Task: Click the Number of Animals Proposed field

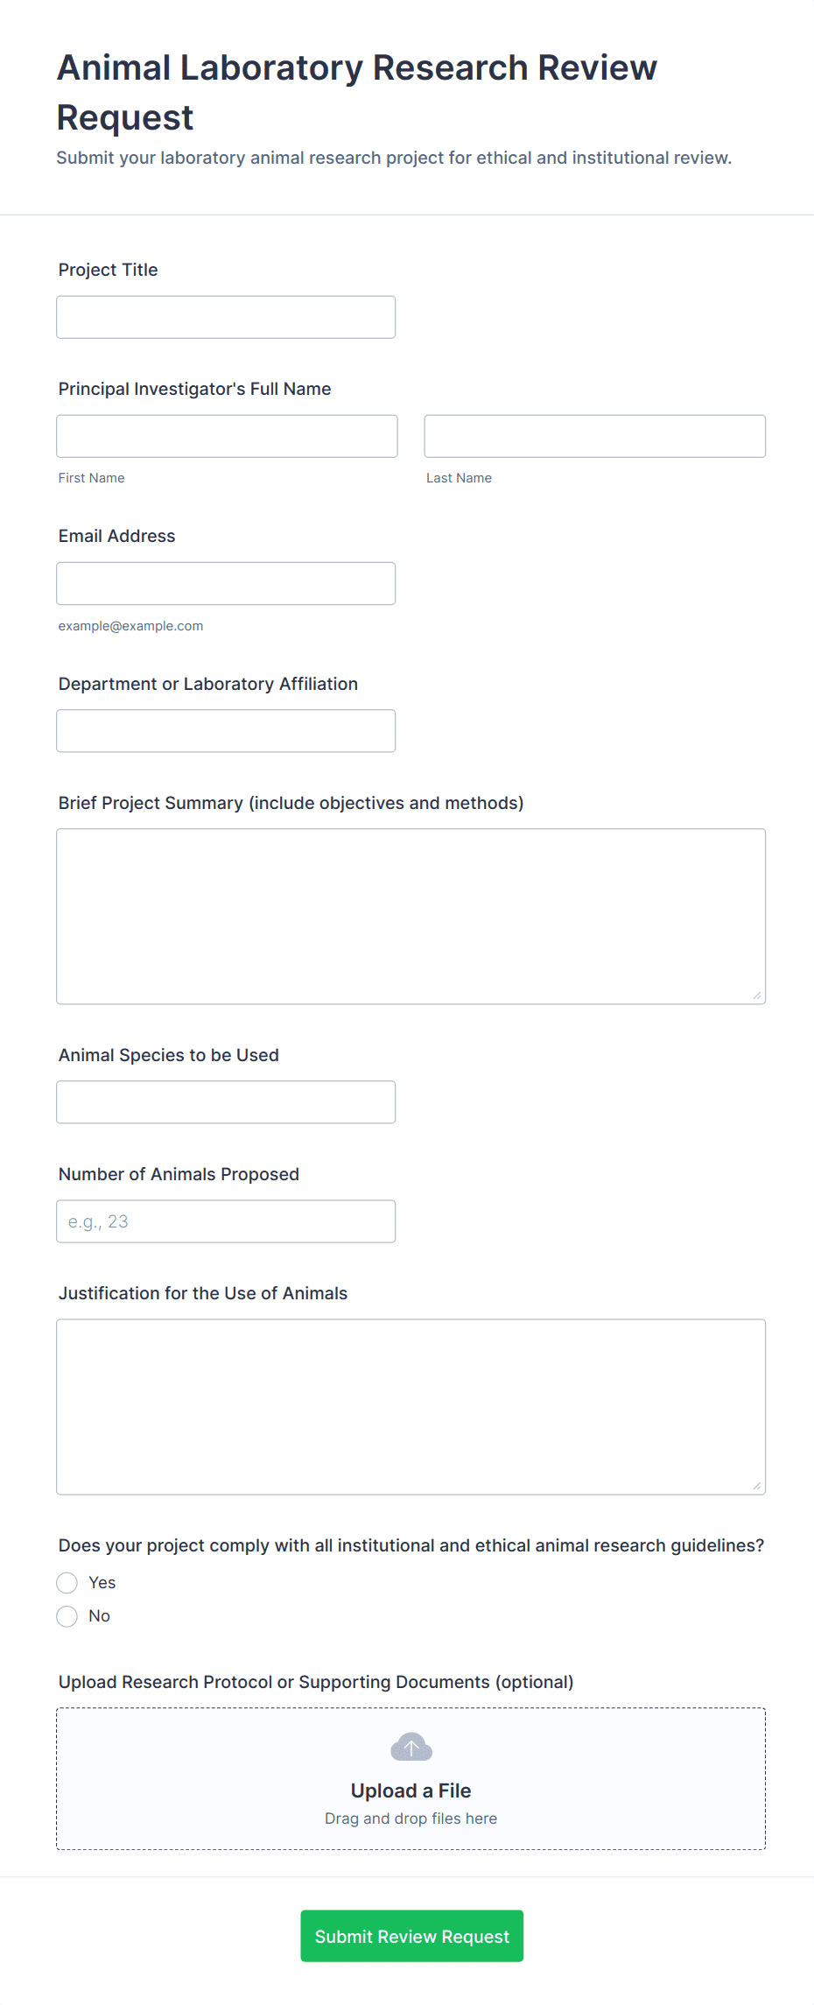Action: point(225,1221)
